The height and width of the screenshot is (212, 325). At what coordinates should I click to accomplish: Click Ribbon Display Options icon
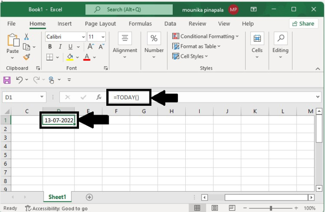point(253,9)
